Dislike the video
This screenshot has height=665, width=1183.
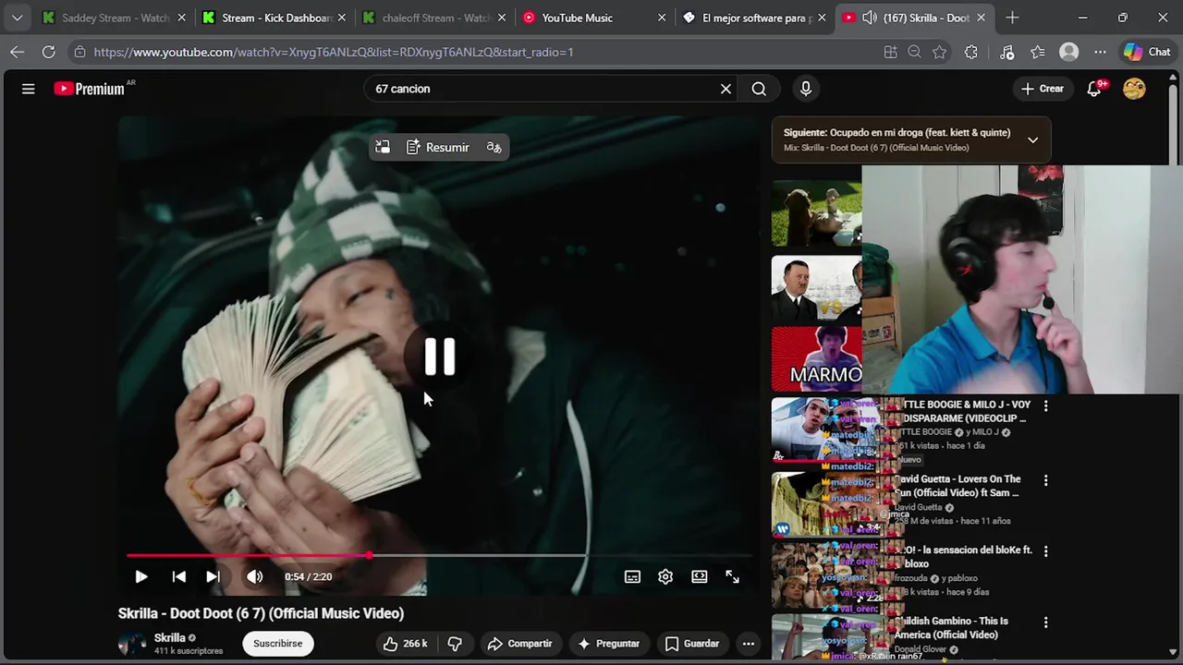[455, 644]
